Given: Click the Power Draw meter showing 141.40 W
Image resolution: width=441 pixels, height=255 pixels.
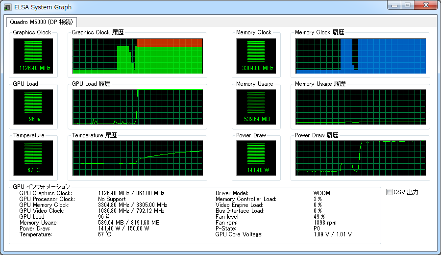Looking at the screenshot, I should point(256,158).
